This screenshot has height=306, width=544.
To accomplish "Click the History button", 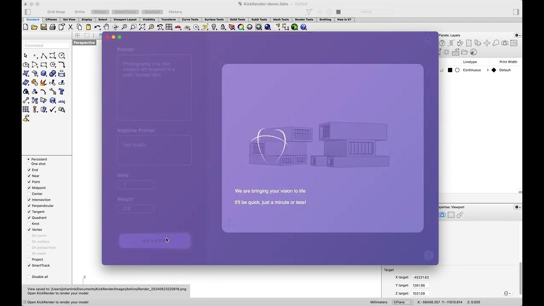I will (x=175, y=12).
